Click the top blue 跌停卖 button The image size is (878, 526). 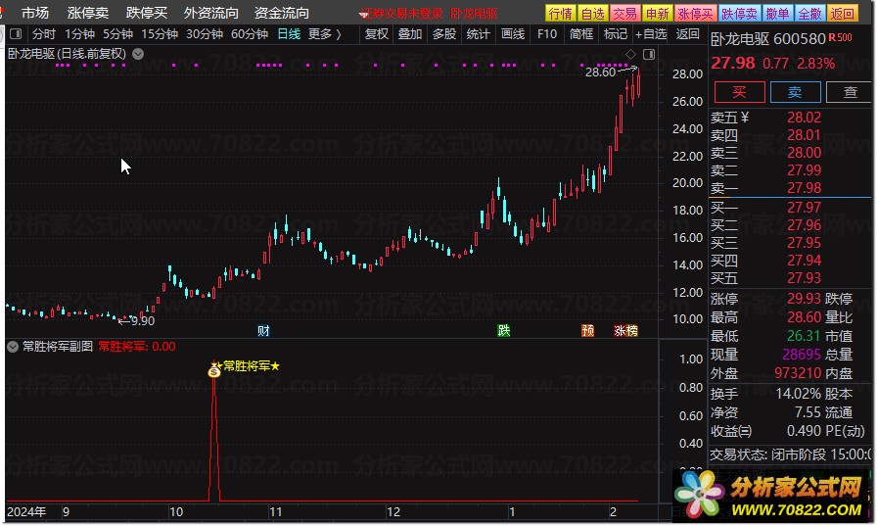tap(739, 14)
